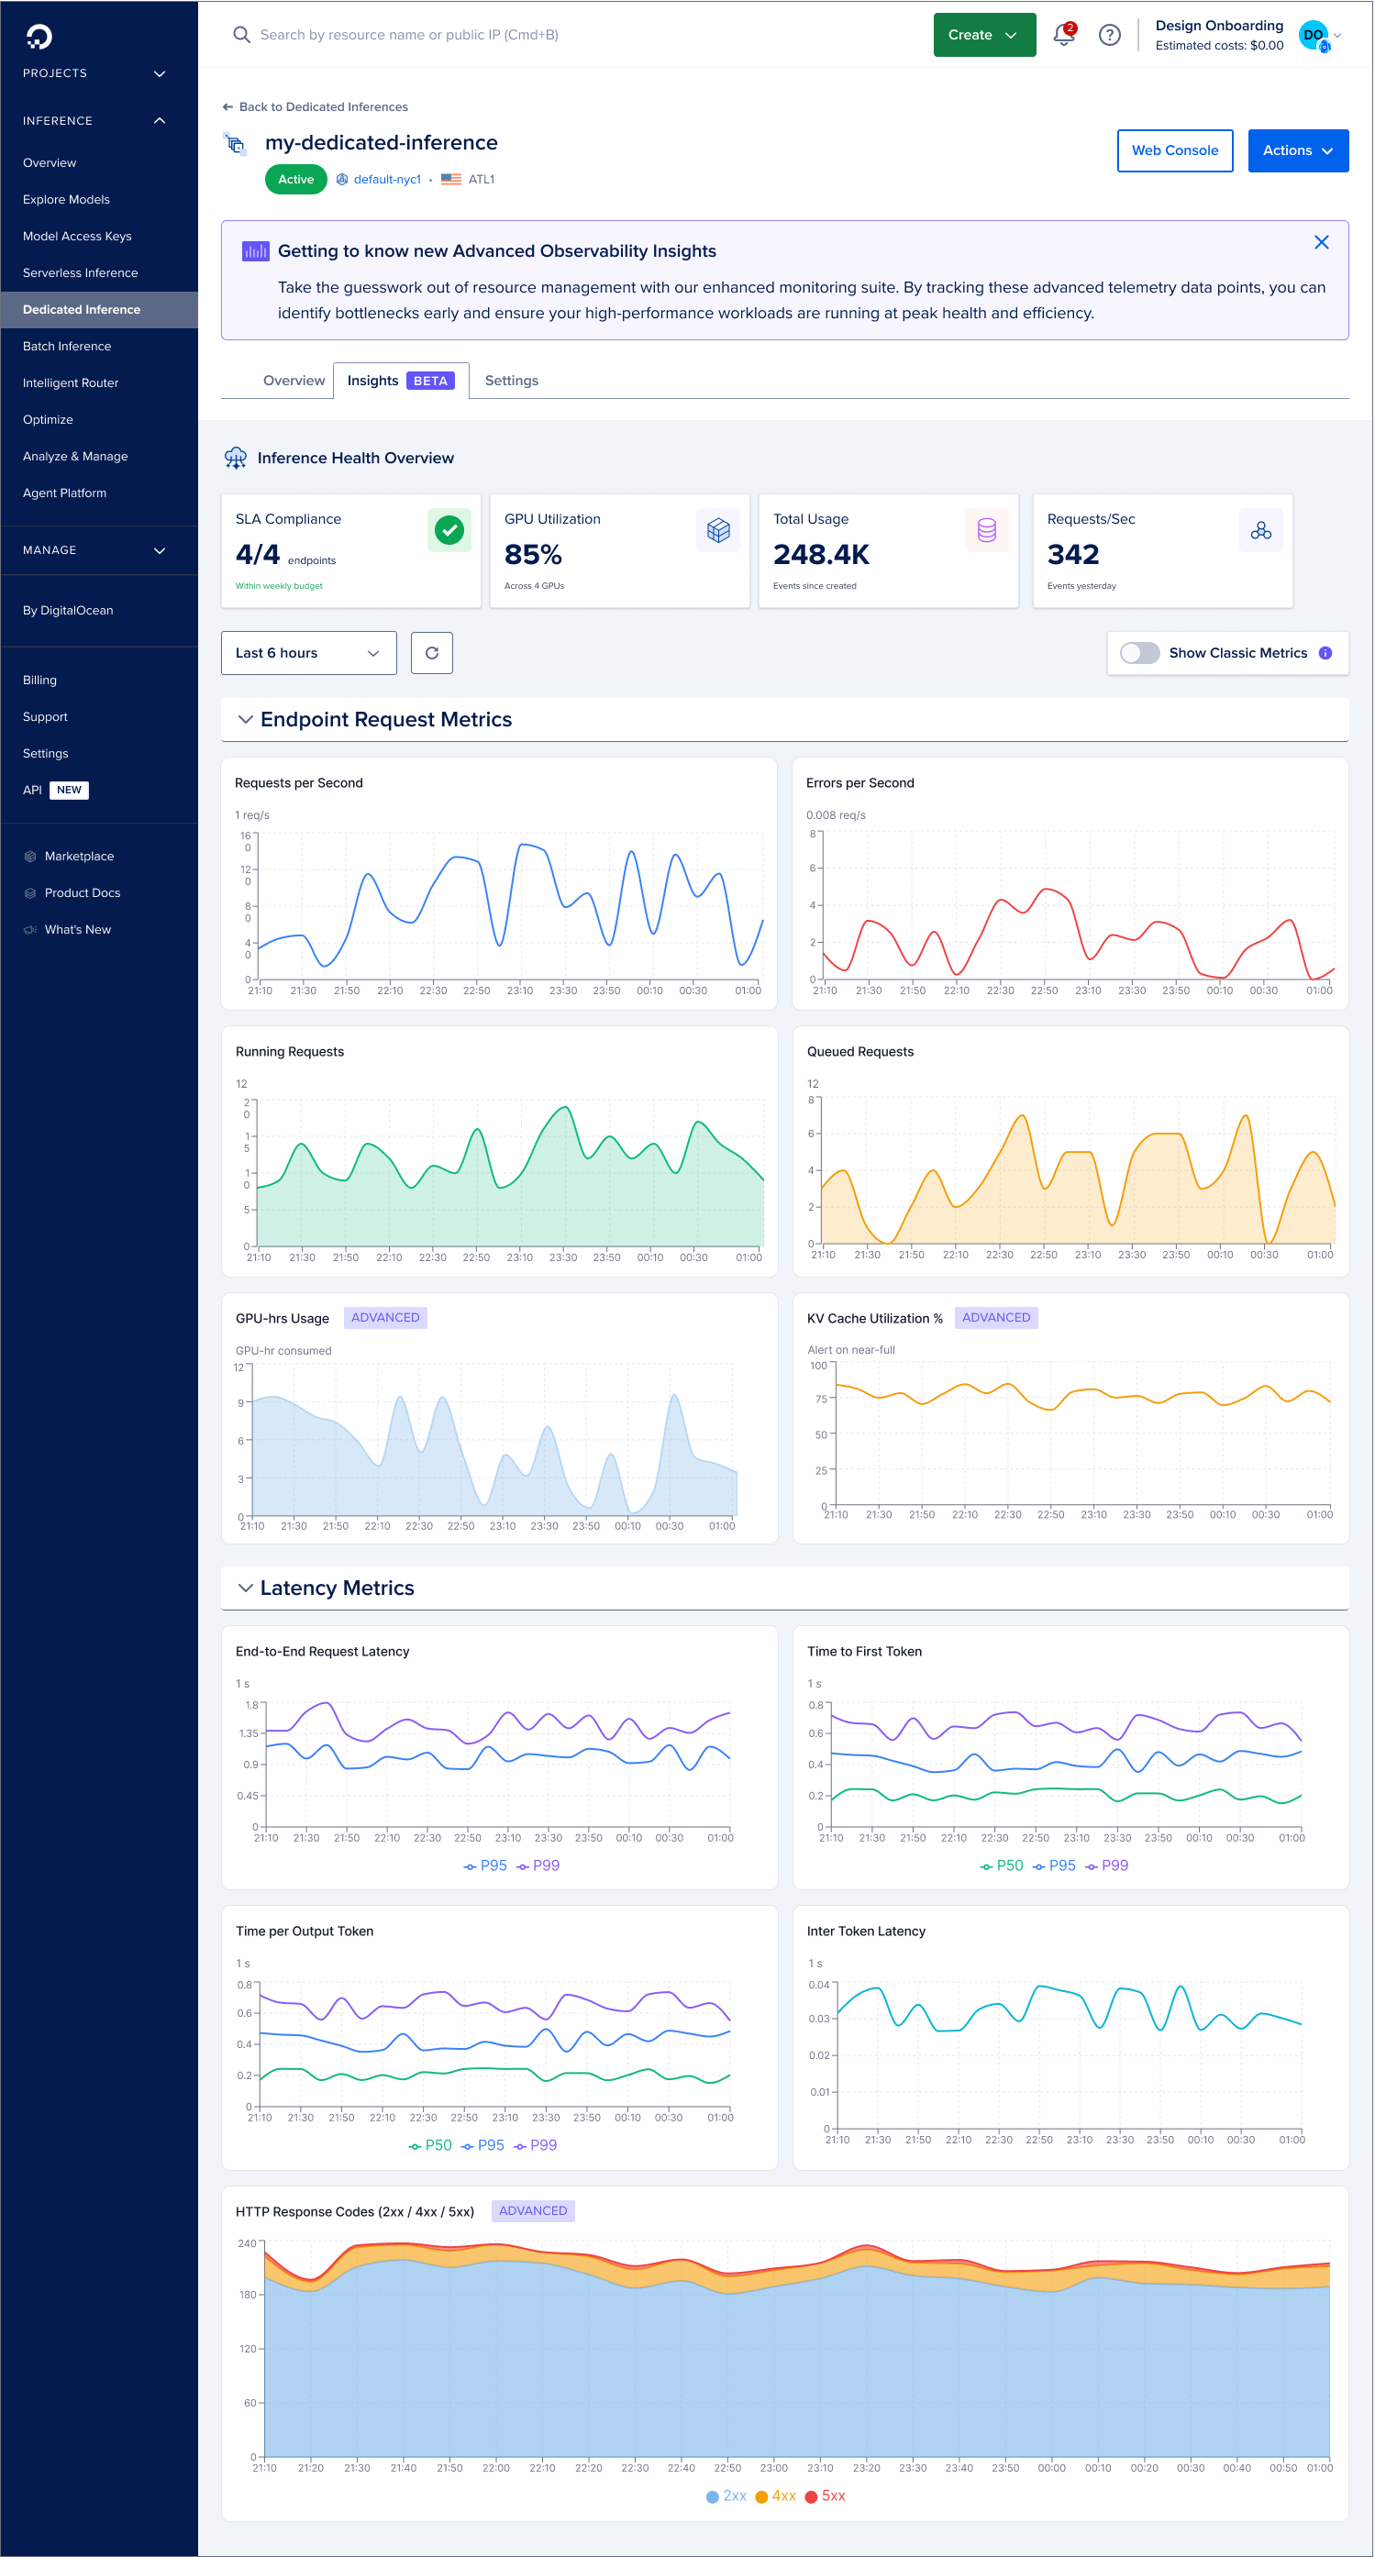Open Serverless Inference in the sidebar

click(81, 273)
